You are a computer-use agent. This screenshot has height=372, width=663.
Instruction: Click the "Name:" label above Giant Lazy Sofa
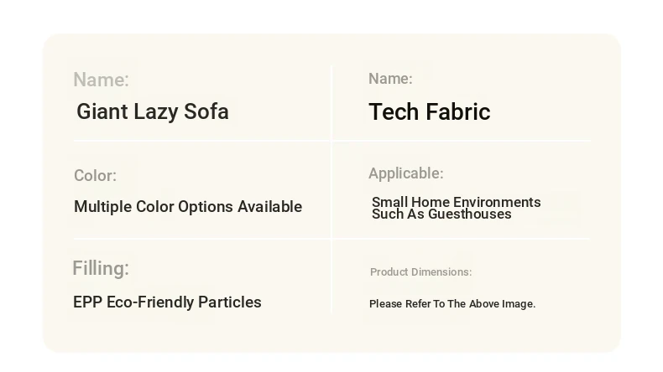(101, 80)
